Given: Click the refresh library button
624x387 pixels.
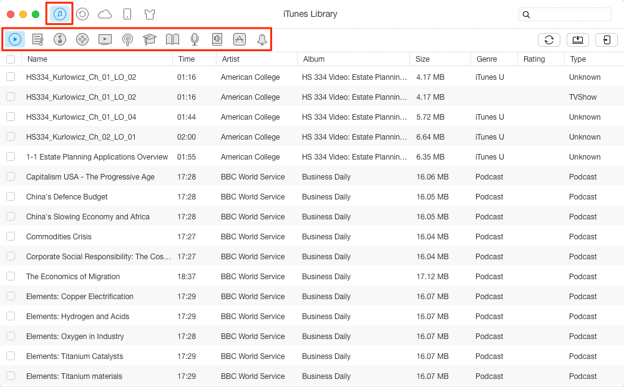Looking at the screenshot, I should tap(549, 40).
